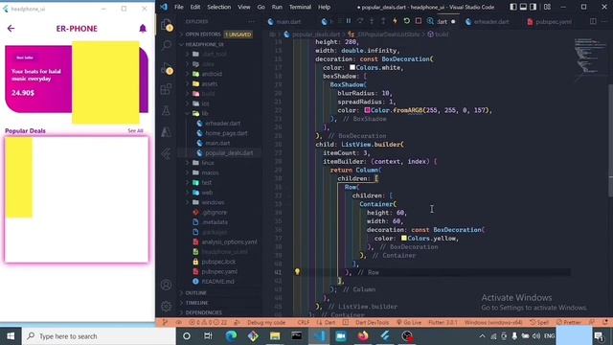Open the Accounts icon in activity bar
The width and height of the screenshot is (613, 345).
tap(166, 285)
